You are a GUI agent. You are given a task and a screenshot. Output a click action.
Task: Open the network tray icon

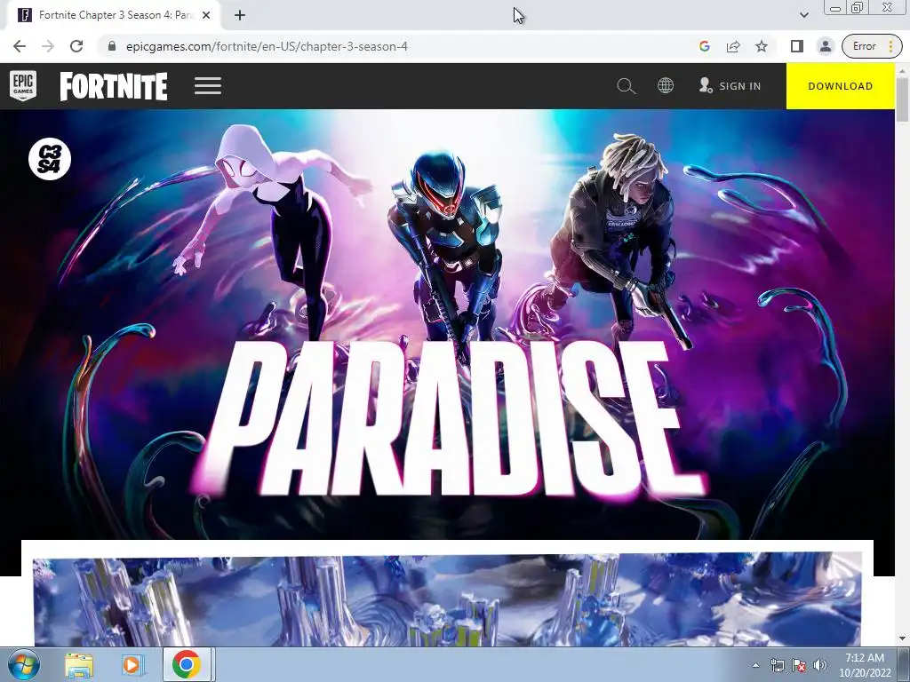777,665
